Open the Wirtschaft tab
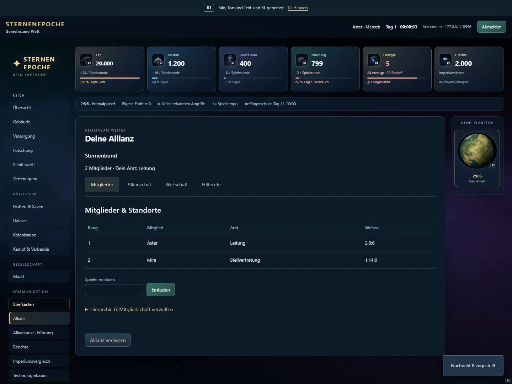The image size is (512, 384). [176, 185]
